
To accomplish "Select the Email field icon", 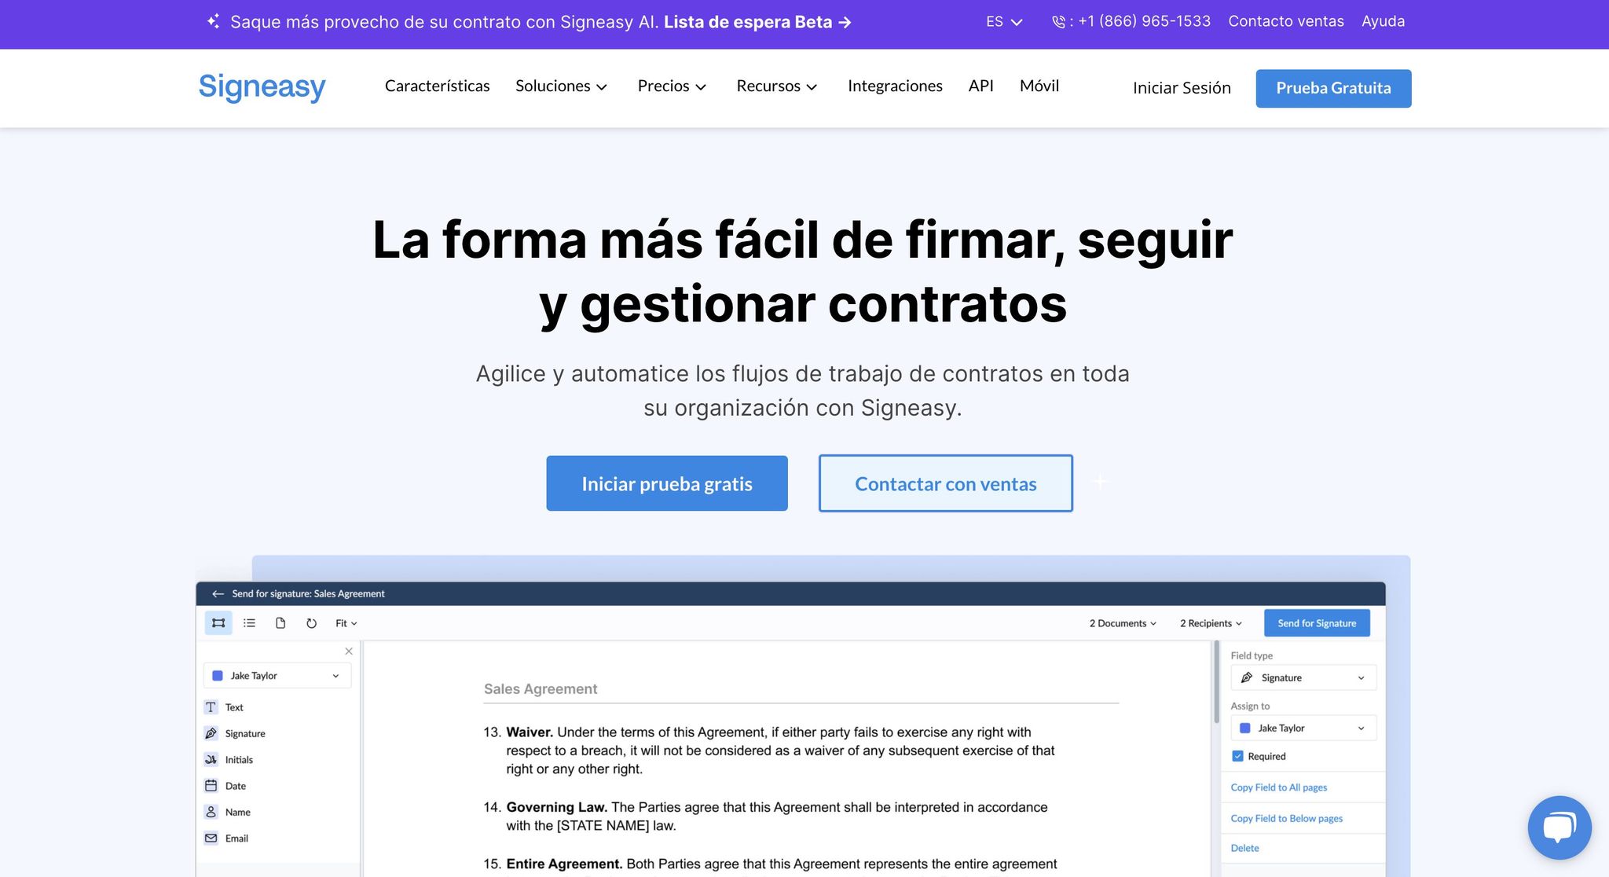I will coord(211,838).
